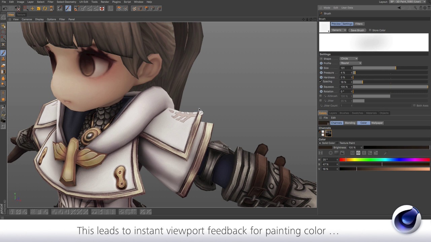Image resolution: width=431 pixels, height=242 pixels.
Task: Click the Size value stepper arrows
Action: (x=352, y=68)
